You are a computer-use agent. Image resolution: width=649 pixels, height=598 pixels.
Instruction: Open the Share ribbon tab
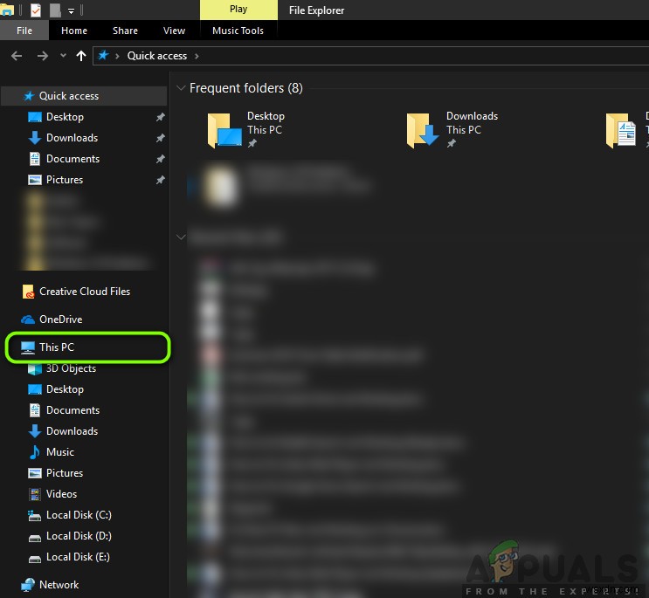(x=125, y=31)
